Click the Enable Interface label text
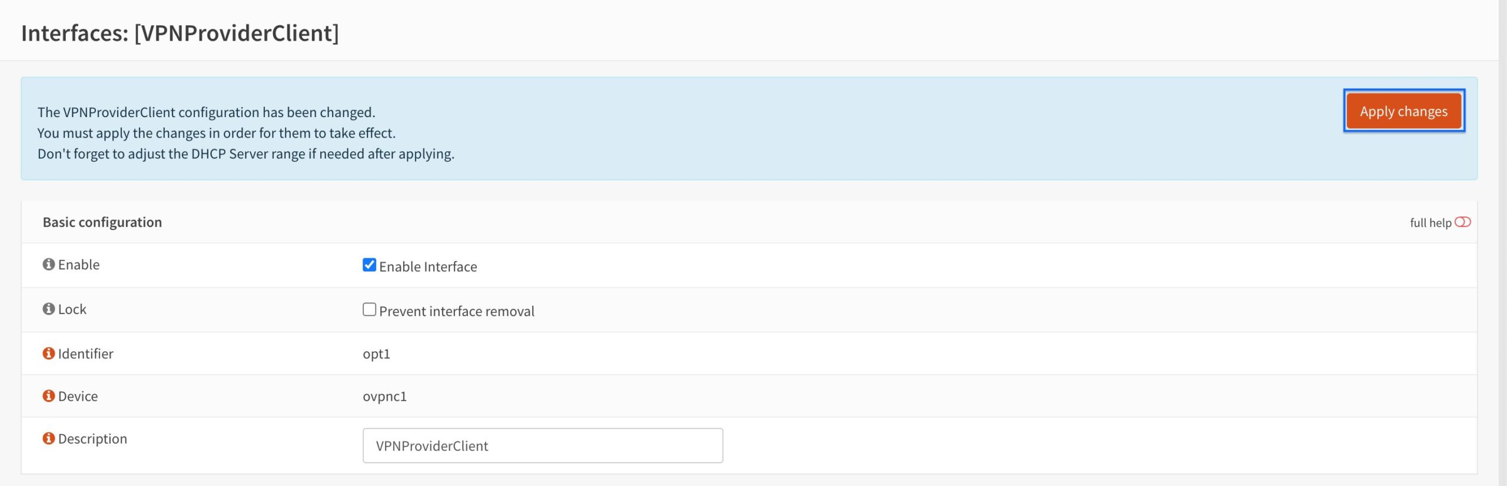1507x486 pixels. coord(428,267)
